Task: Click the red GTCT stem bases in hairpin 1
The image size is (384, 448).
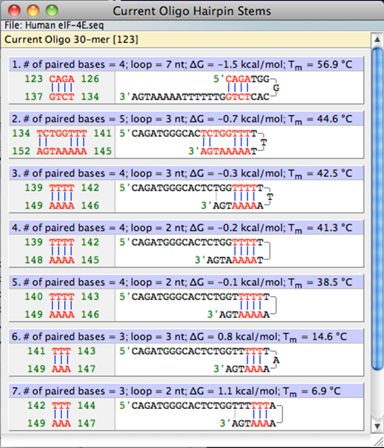Action: click(61, 97)
